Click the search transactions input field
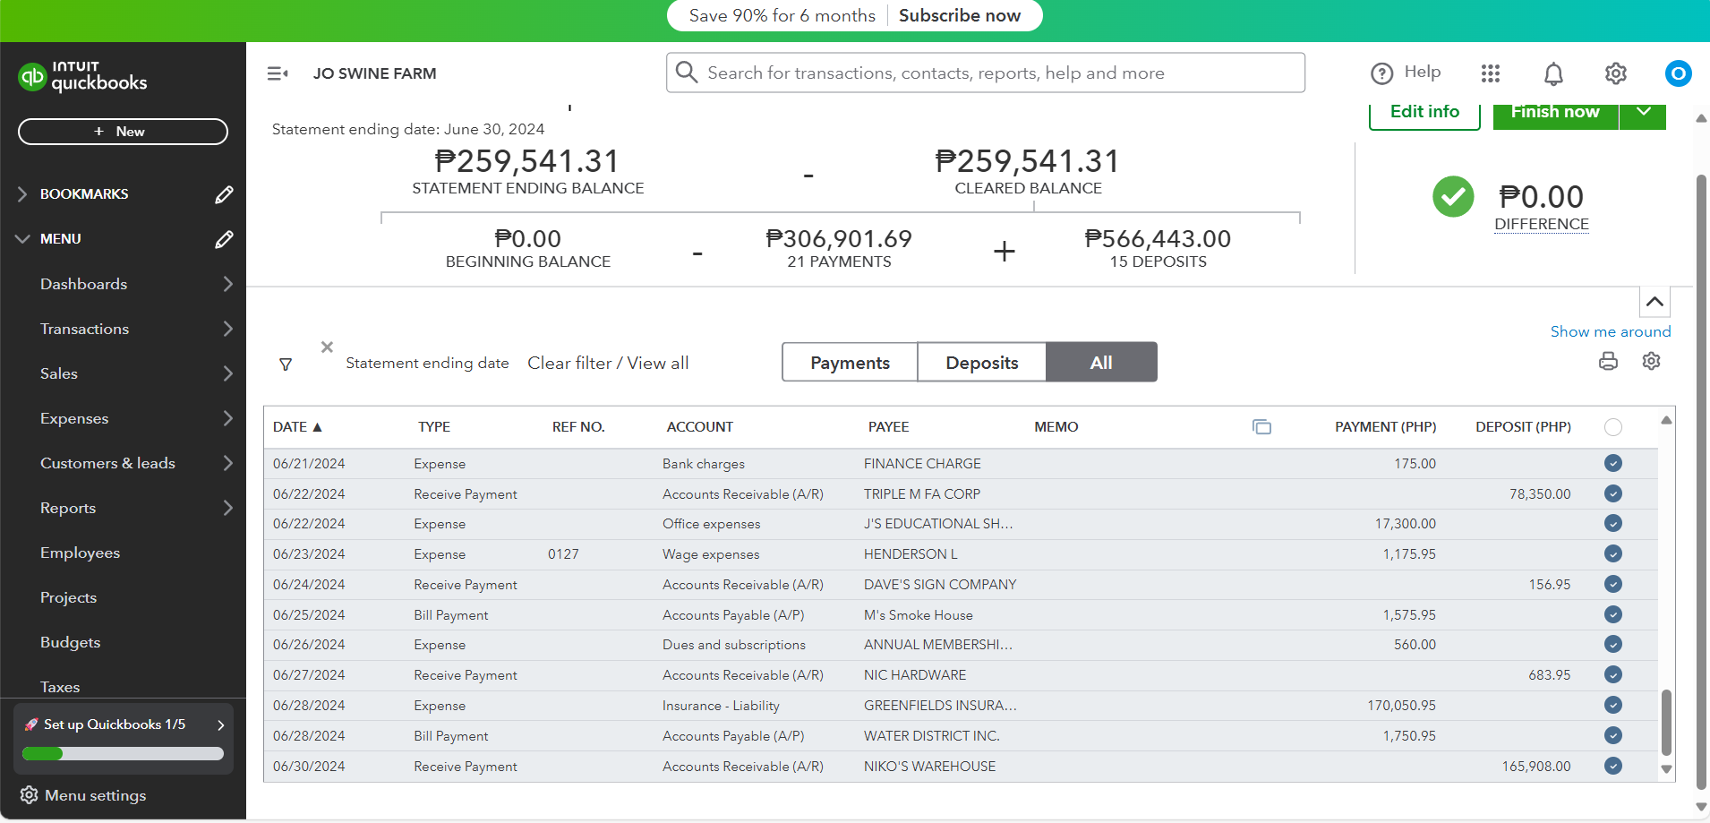This screenshot has height=823, width=1710. pyautogui.click(x=985, y=73)
